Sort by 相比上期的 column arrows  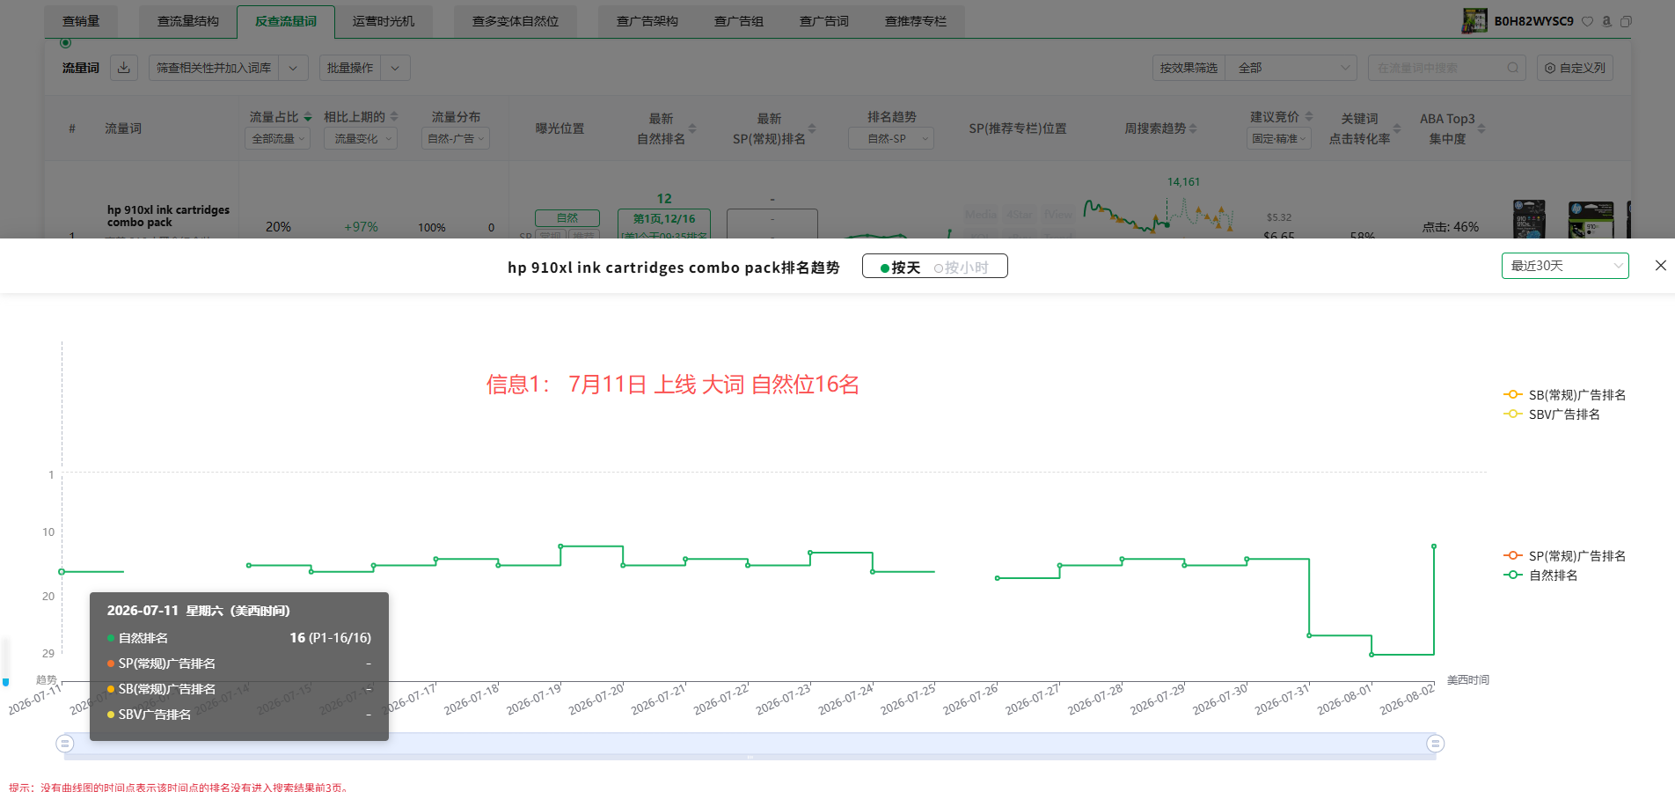tap(394, 117)
